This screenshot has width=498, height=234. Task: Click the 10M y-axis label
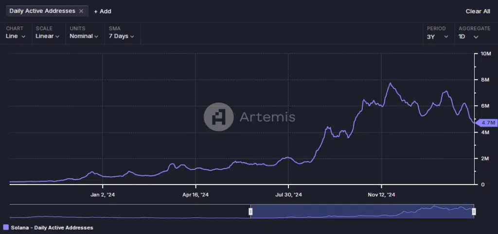pos(486,53)
